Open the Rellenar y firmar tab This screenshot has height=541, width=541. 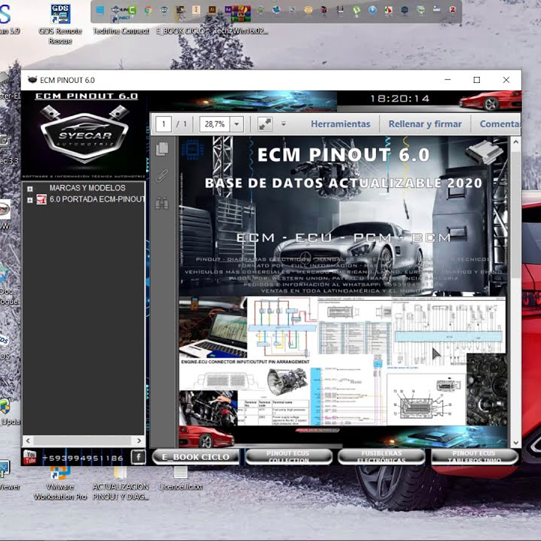pyautogui.click(x=424, y=124)
